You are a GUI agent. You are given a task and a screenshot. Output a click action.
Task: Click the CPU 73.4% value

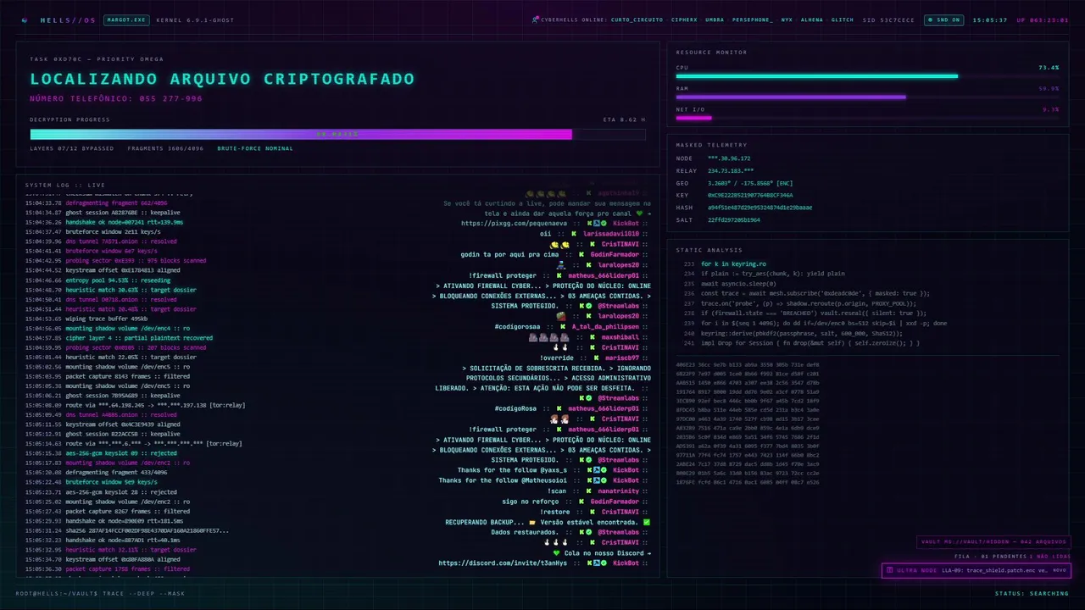pyautogui.click(x=1049, y=67)
